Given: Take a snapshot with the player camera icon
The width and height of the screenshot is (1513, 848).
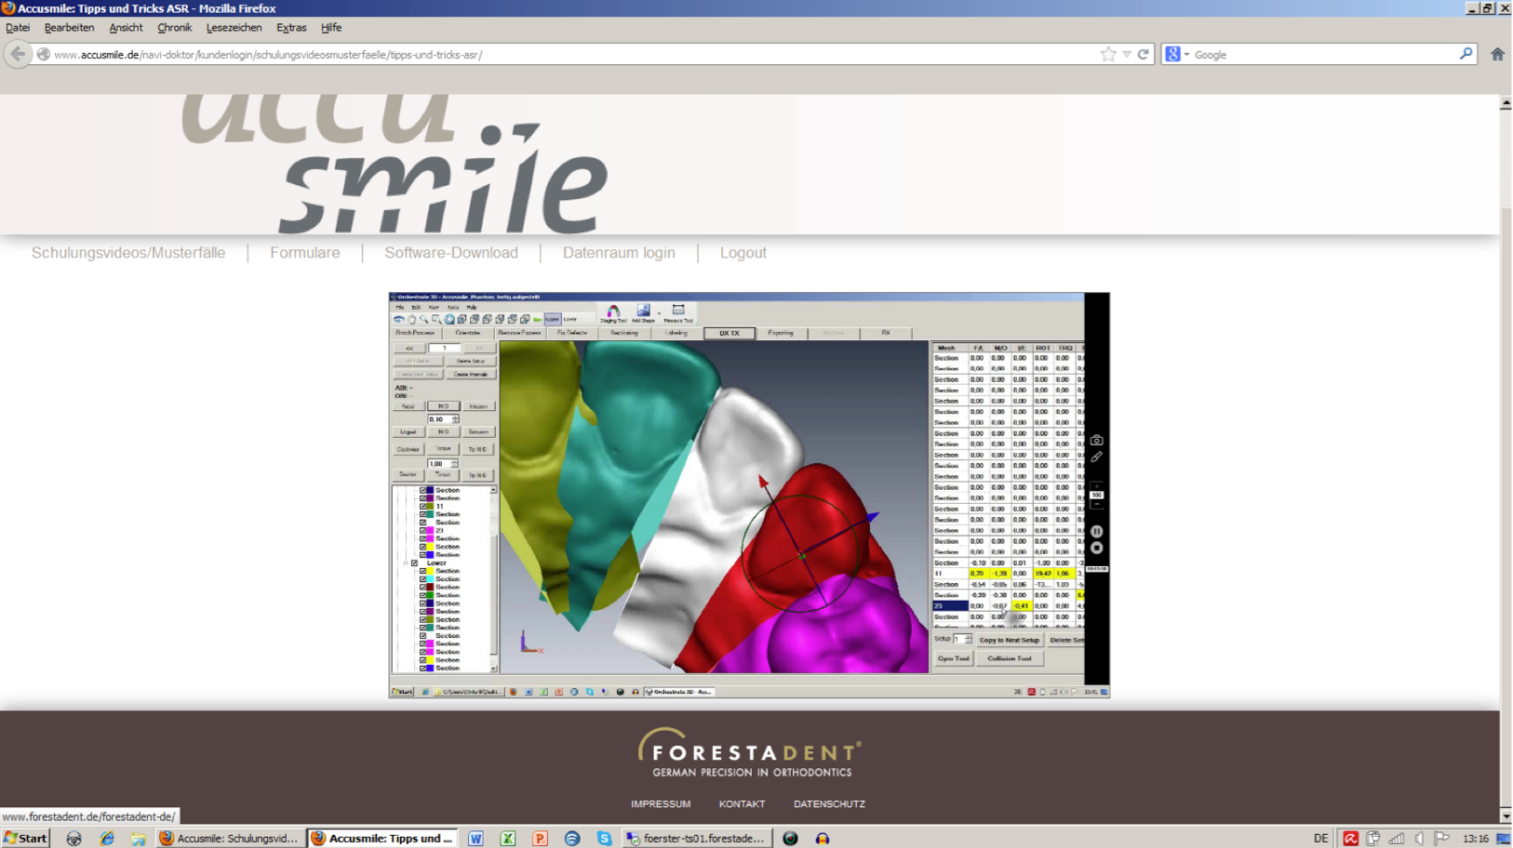Looking at the screenshot, I should tap(1097, 440).
